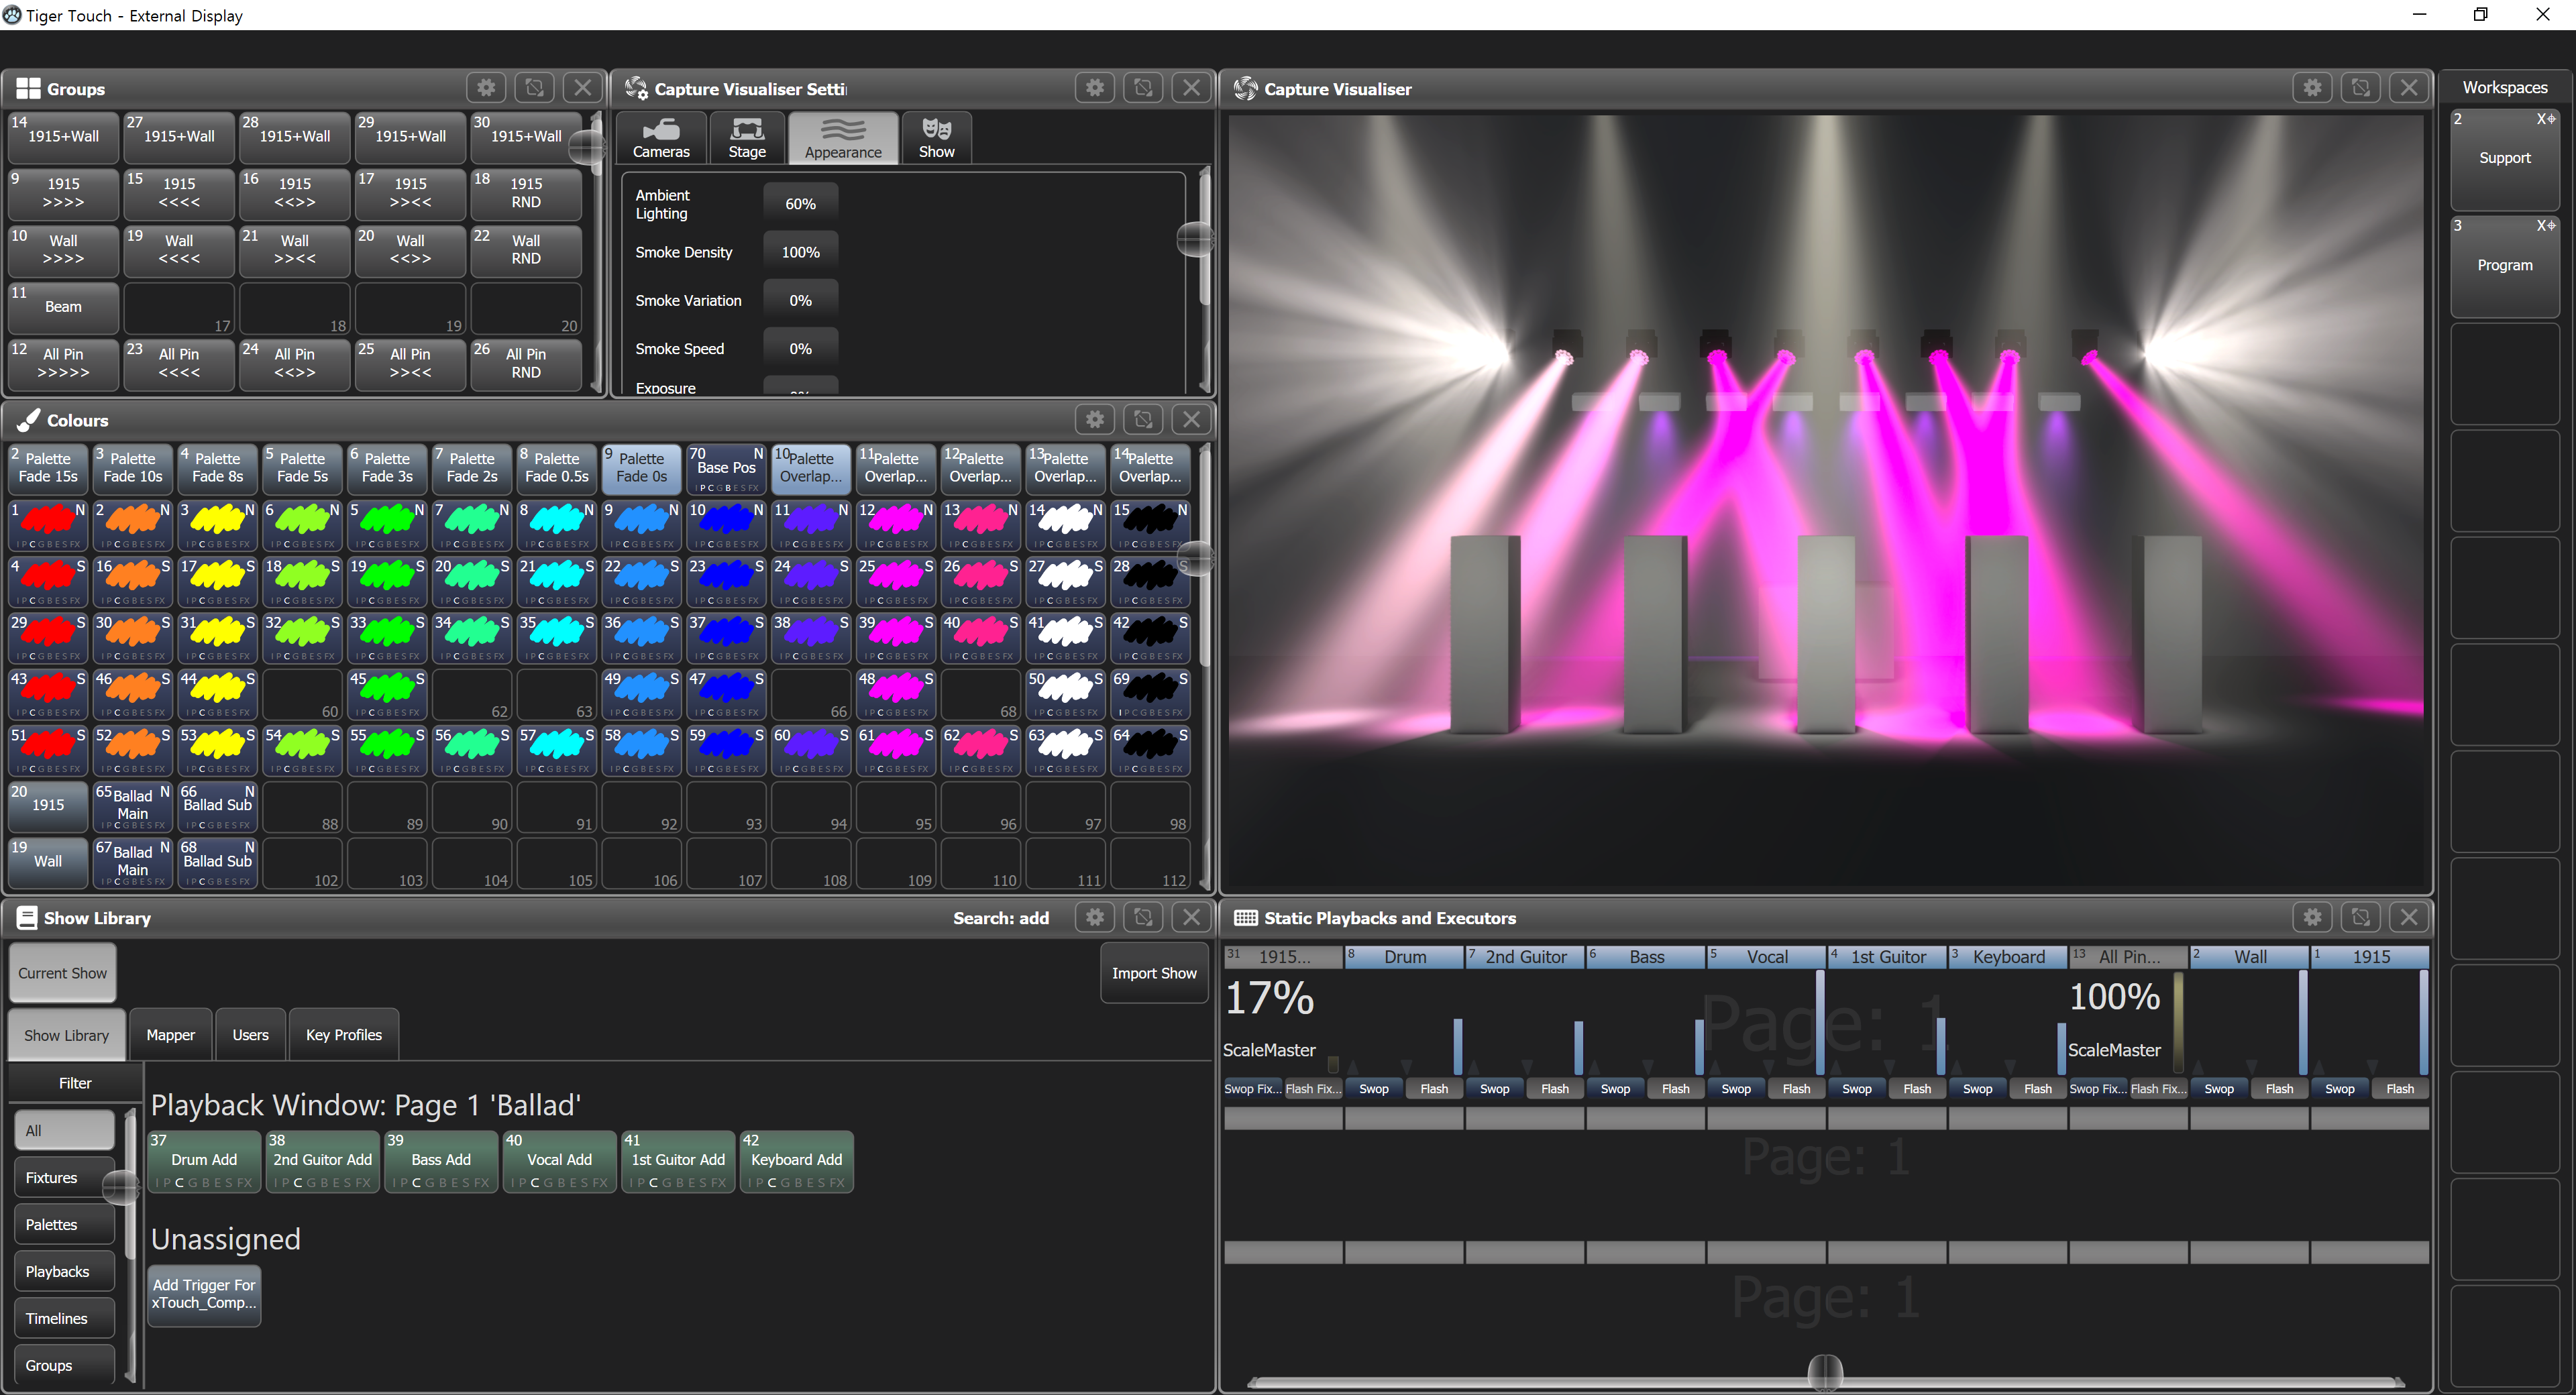Image resolution: width=2576 pixels, height=1395 pixels.
Task: Toggle the Palette Fade 0s button
Action: point(641,468)
